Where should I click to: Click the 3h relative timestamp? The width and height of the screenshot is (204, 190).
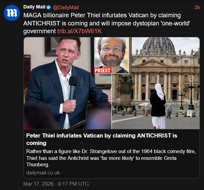(197, 7)
